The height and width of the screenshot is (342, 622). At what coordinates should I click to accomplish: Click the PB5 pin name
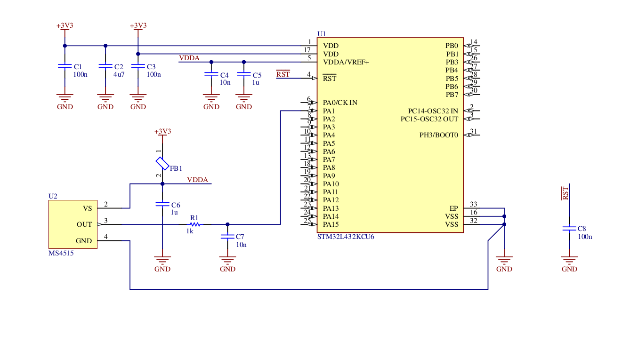click(x=452, y=78)
